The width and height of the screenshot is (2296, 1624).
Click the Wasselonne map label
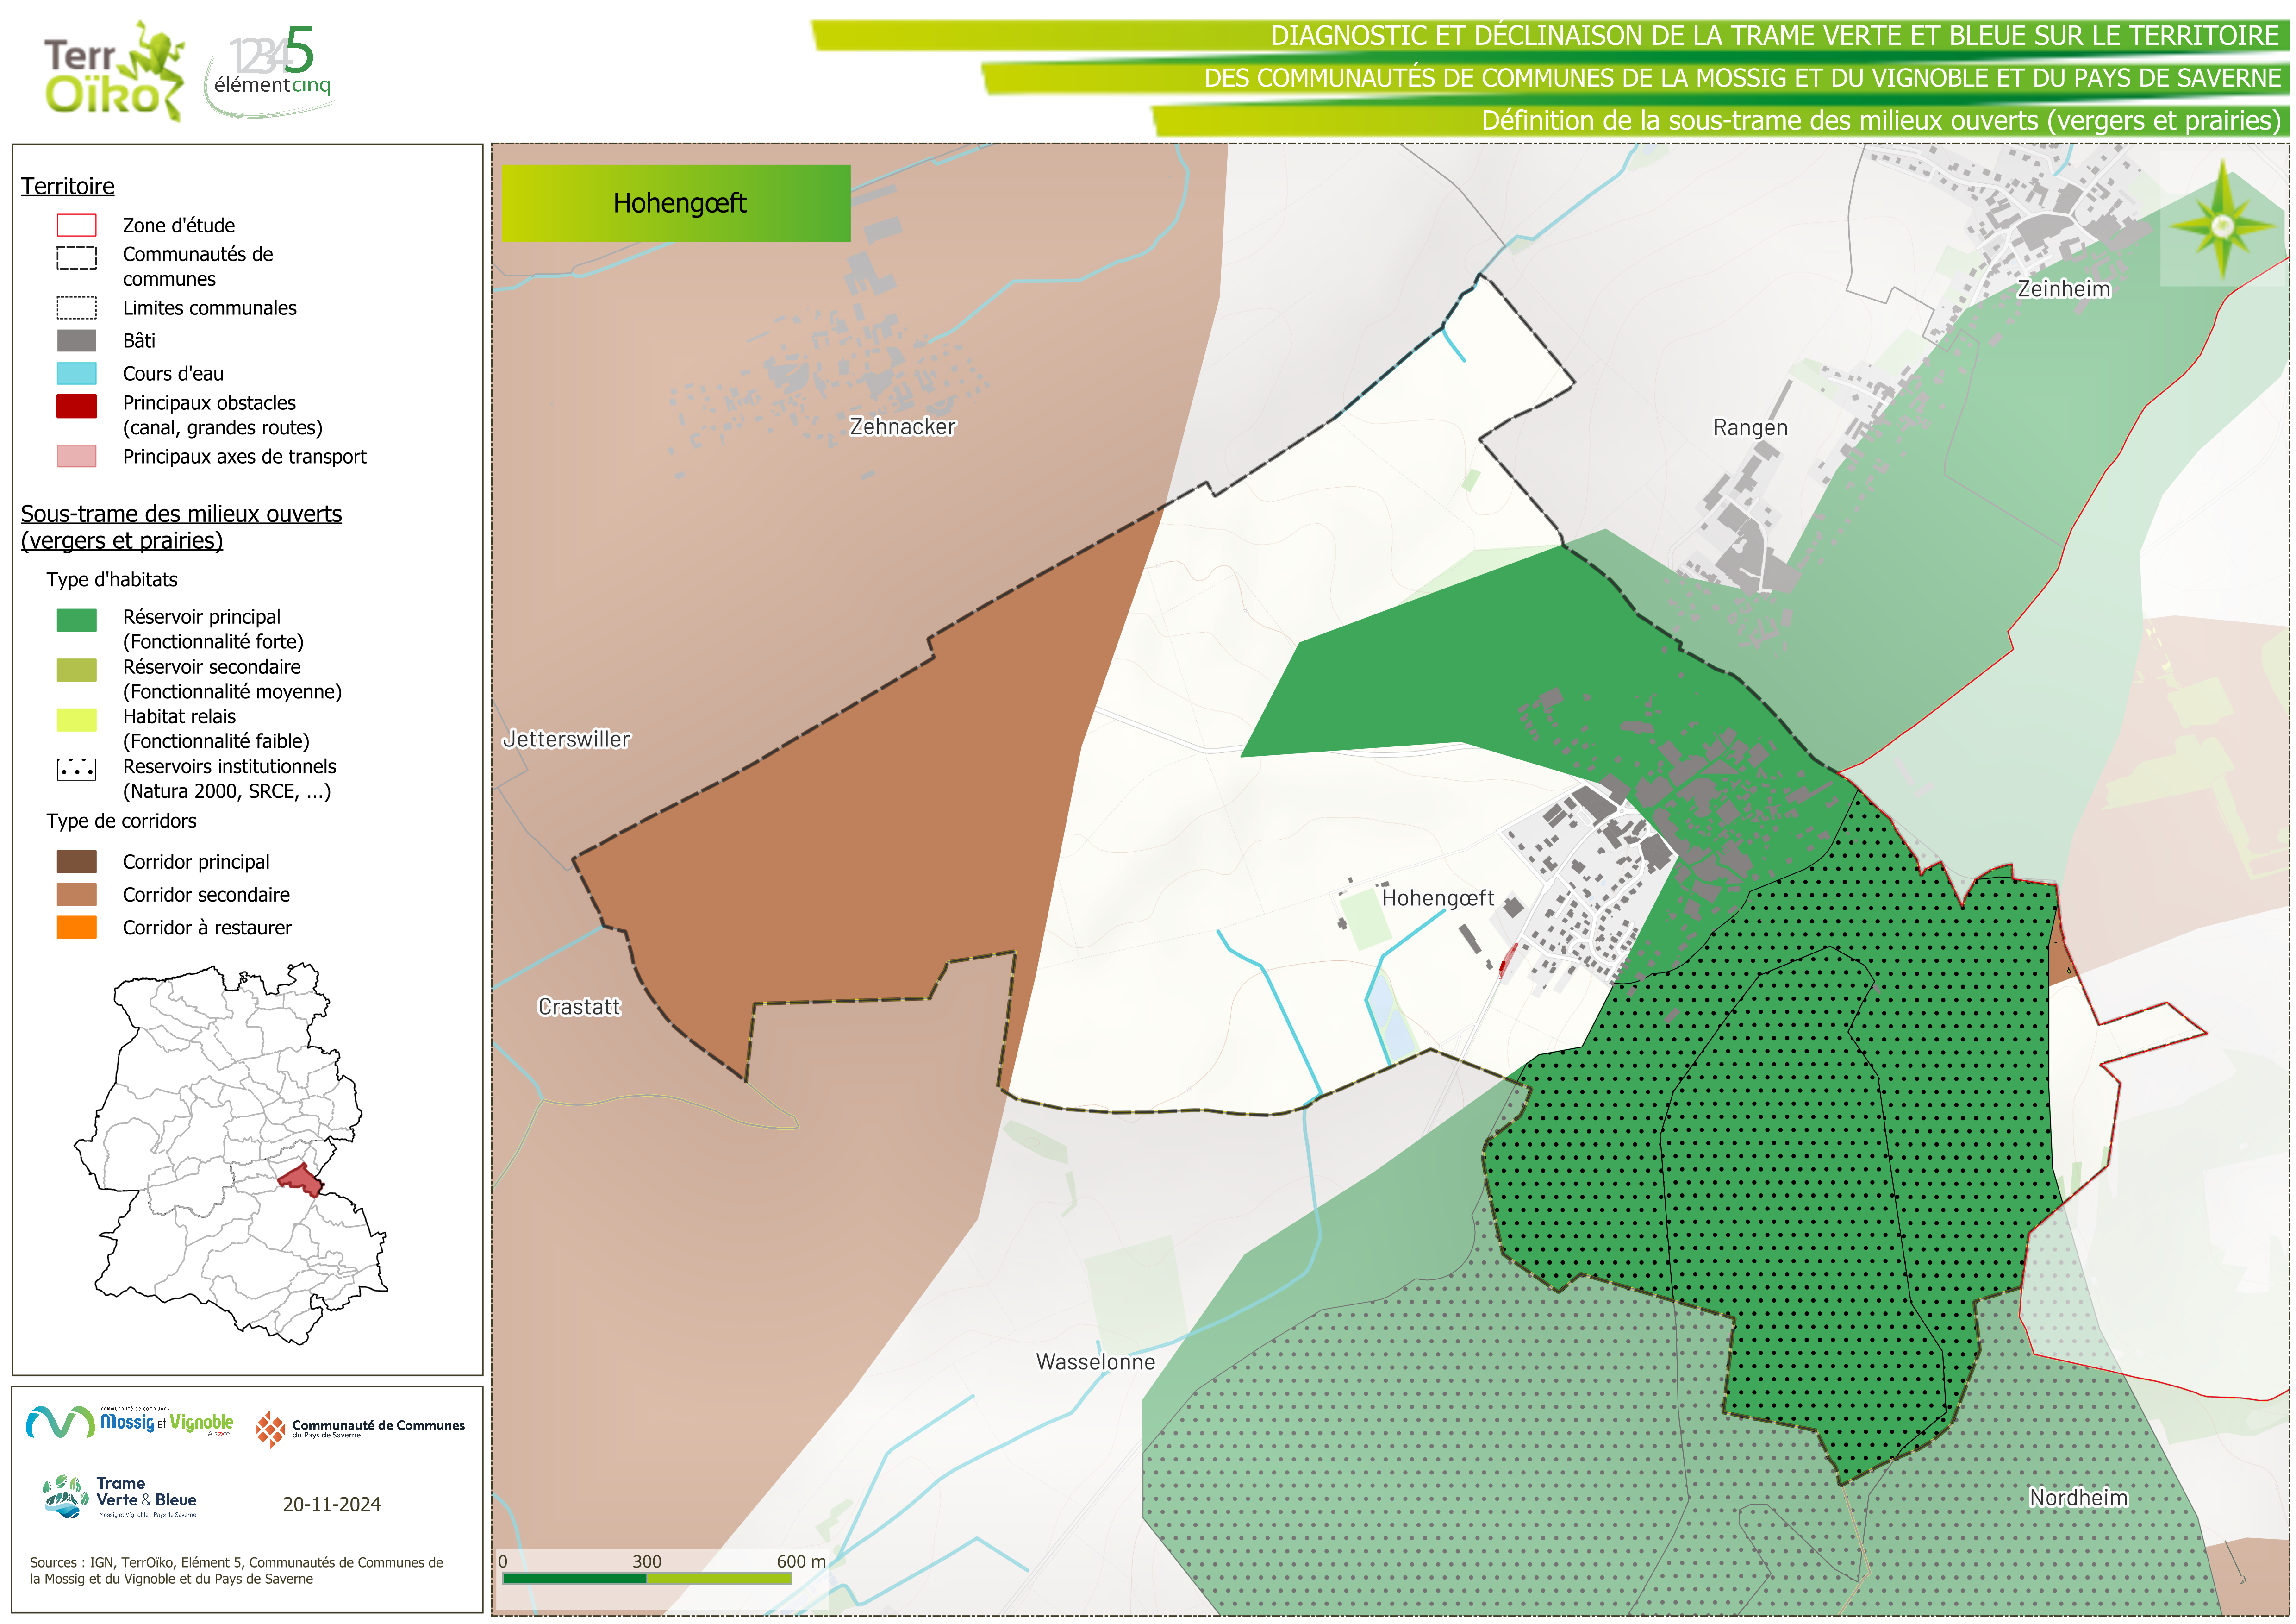click(1095, 1362)
